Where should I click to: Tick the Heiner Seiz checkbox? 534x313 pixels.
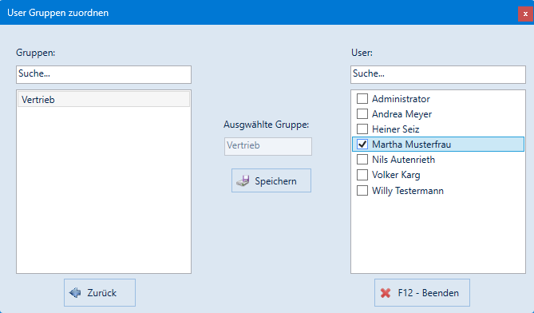tap(362, 129)
